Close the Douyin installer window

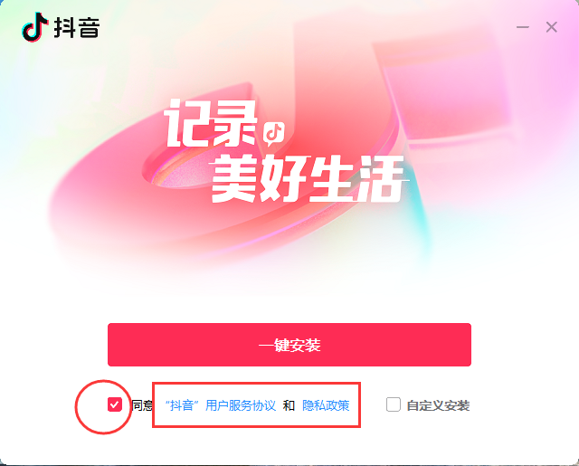pyautogui.click(x=551, y=27)
